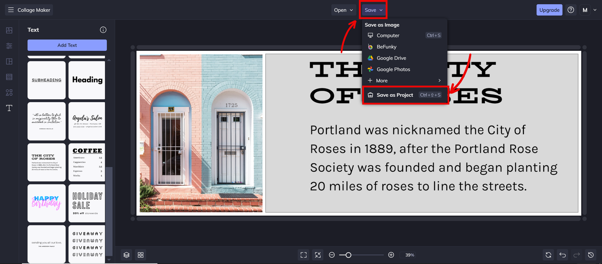Viewport: 602px width, 264px height.
Task: Choose Computer from Save as Image
Action: click(x=404, y=35)
